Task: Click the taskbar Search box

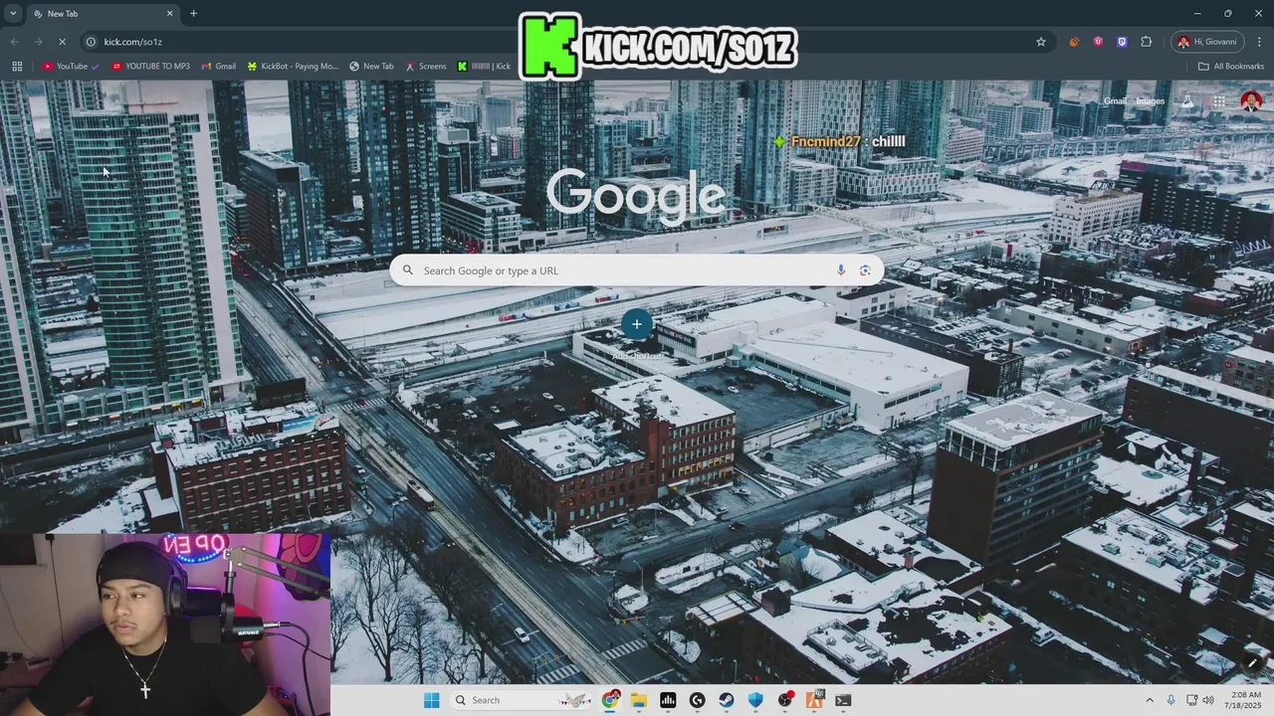Action: (x=521, y=700)
